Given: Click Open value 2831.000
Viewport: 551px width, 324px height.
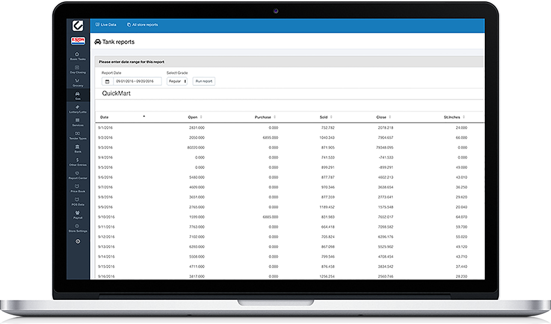Looking at the screenshot, I should coord(197,128).
